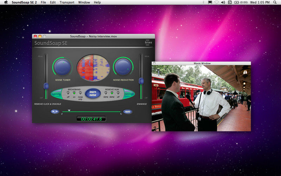Click the Wi-Fi status icon
Viewport: 281px width, 176px height.
217,2
